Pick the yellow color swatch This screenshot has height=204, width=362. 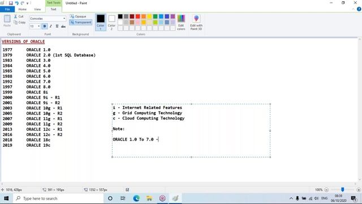tap(149, 16)
